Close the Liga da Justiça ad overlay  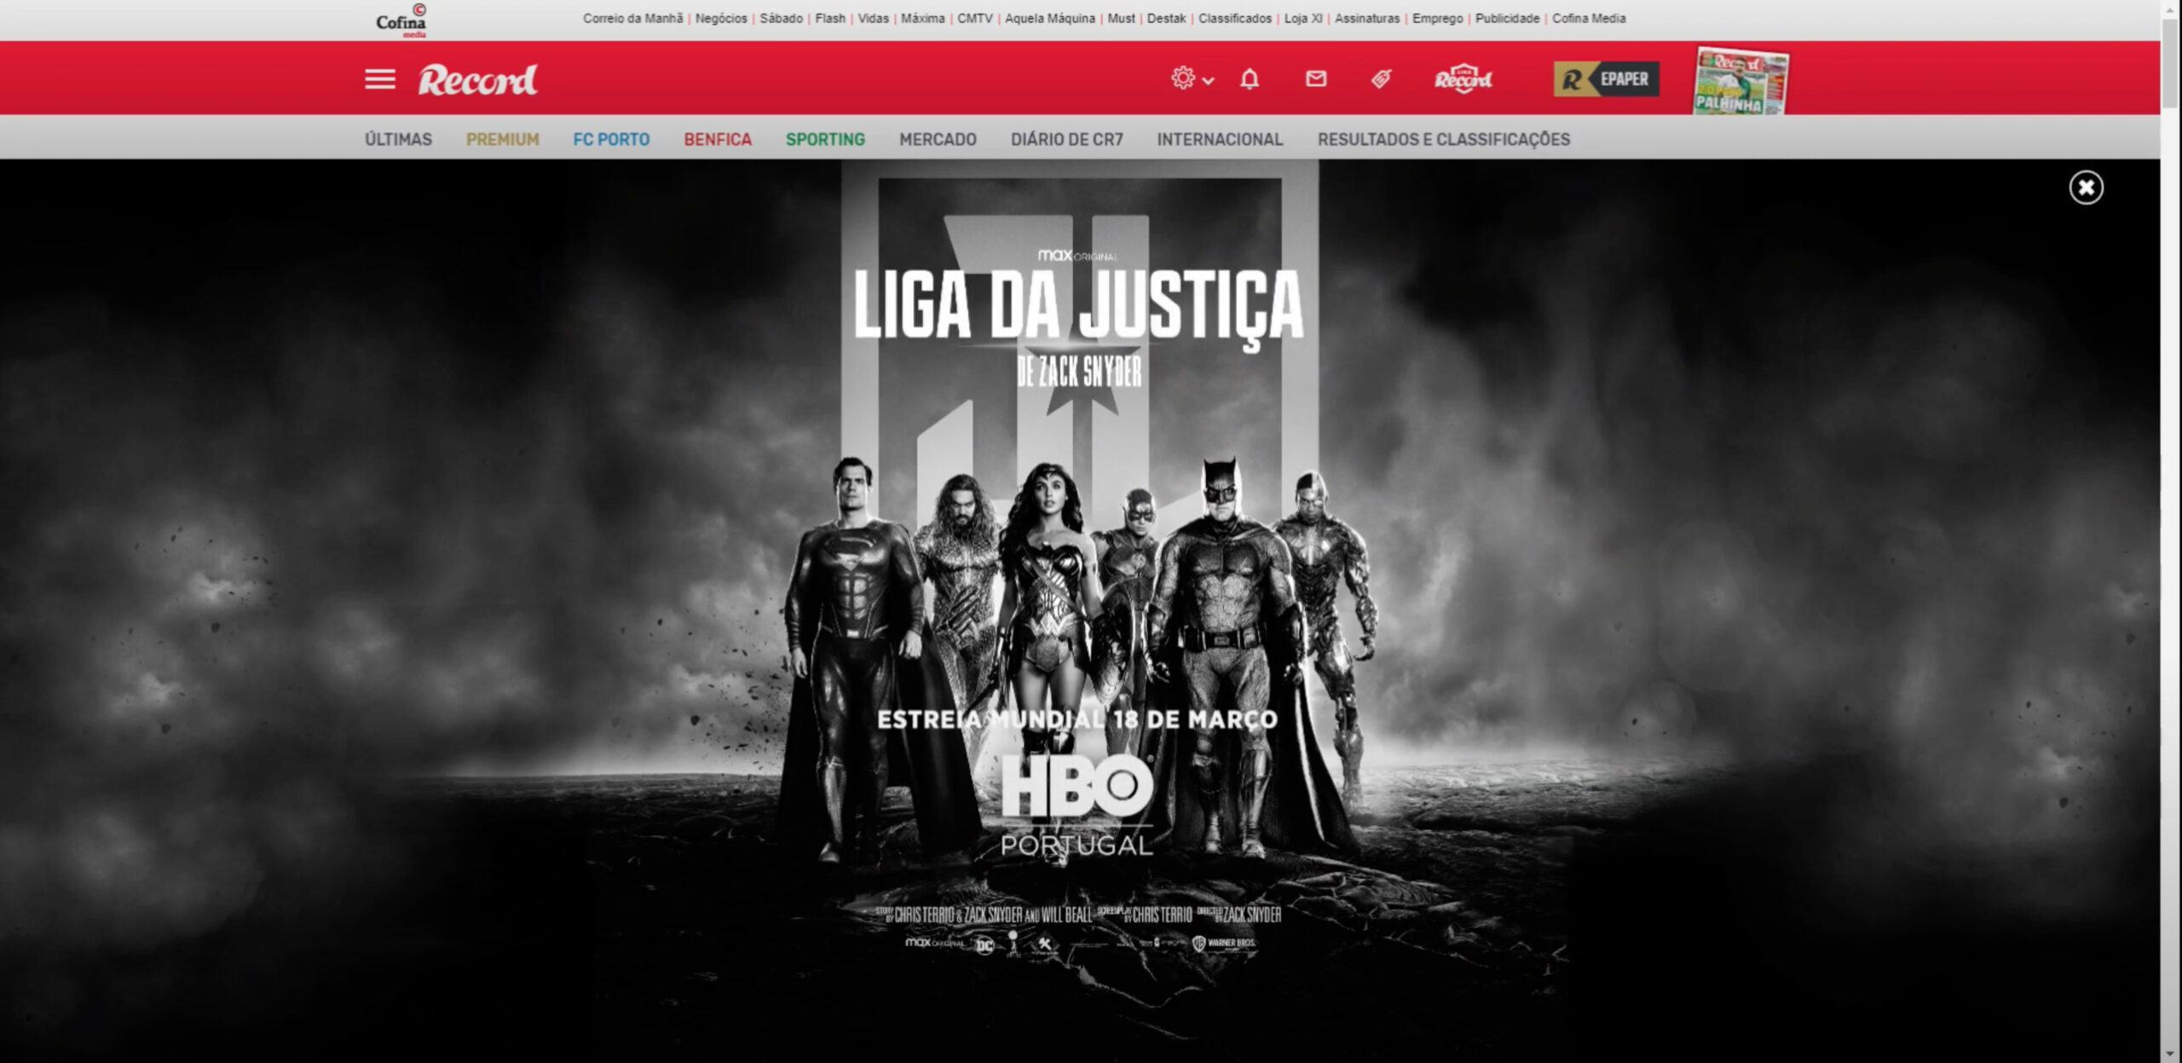pyautogui.click(x=2086, y=188)
